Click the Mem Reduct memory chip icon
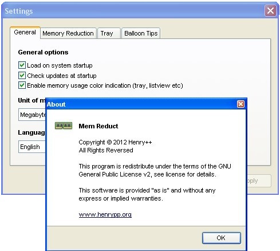 point(64,126)
